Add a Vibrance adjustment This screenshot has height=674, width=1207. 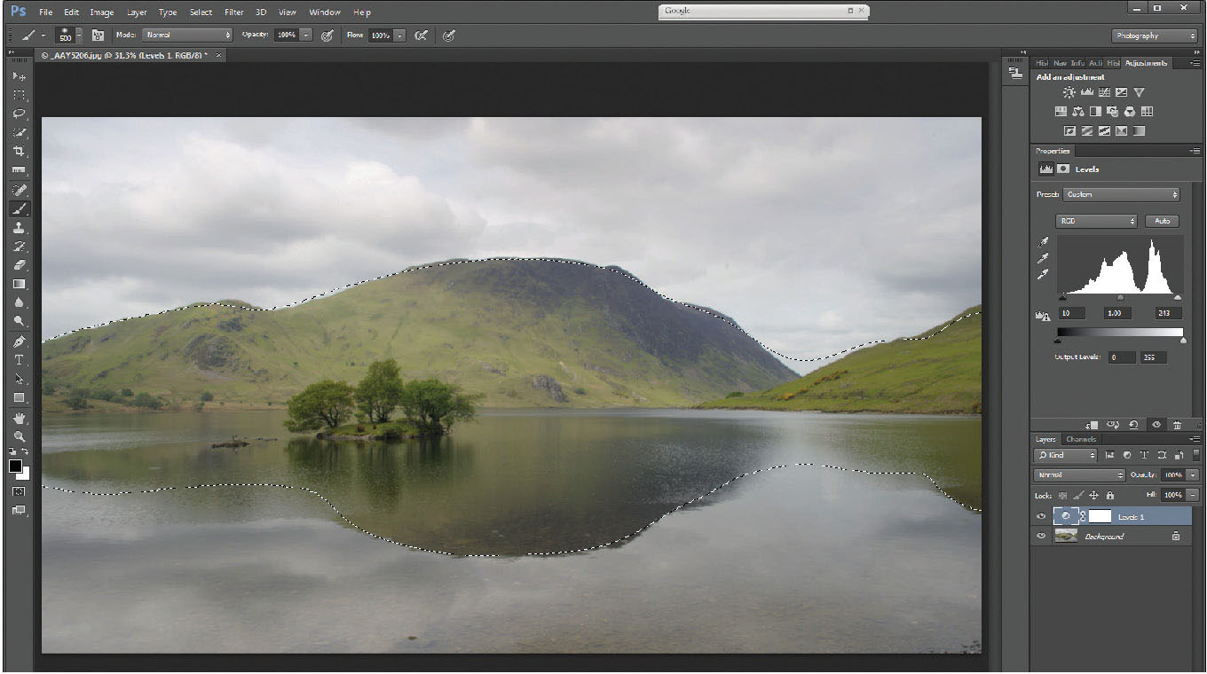(x=1139, y=92)
